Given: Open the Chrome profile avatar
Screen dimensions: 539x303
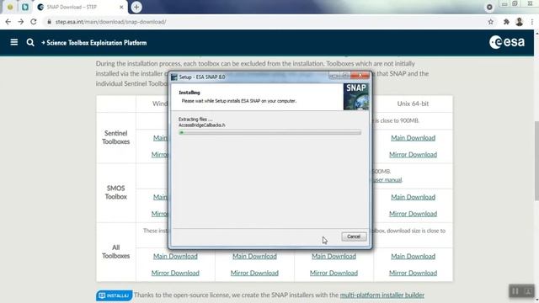Looking at the screenshot, I should [519, 22].
